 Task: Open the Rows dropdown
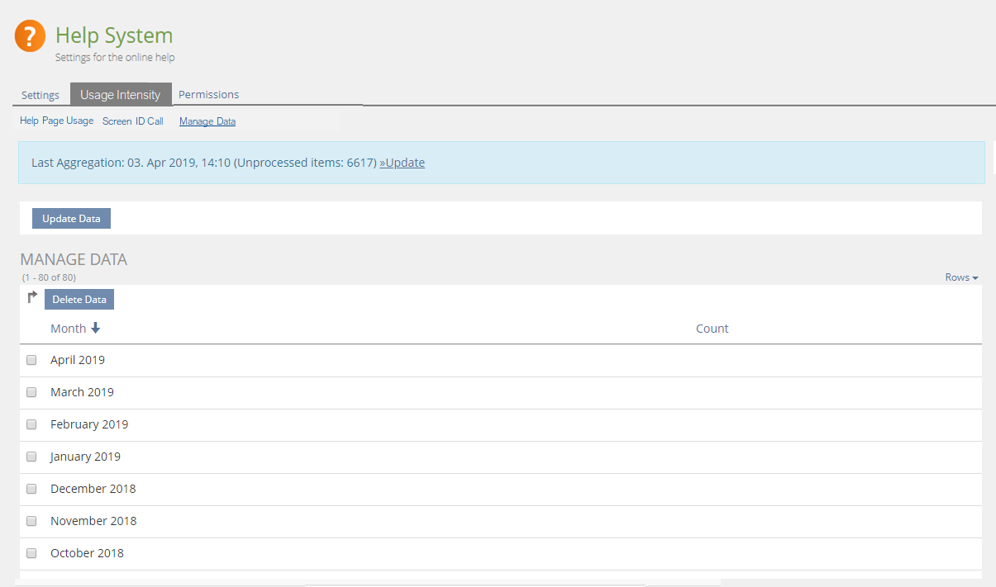[961, 277]
